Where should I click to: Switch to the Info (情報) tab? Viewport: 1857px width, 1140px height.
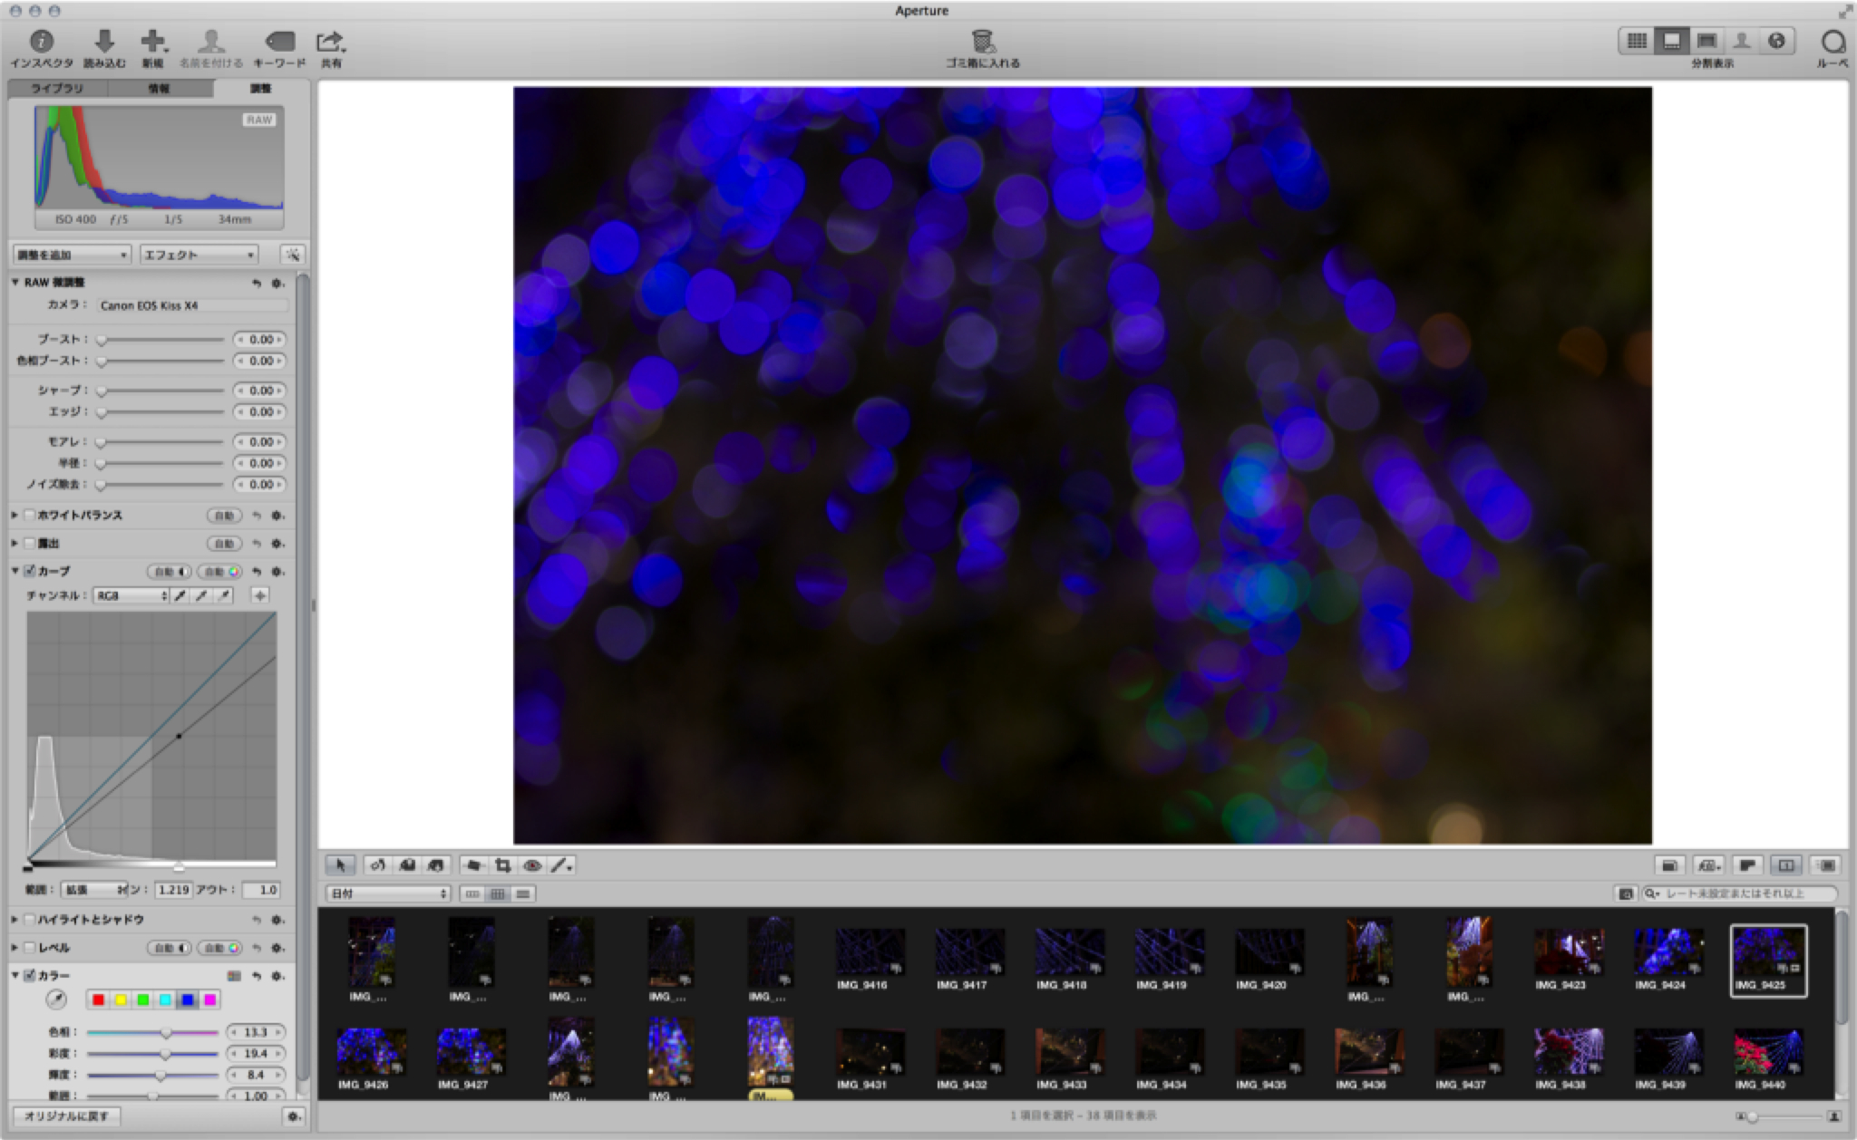tap(160, 88)
